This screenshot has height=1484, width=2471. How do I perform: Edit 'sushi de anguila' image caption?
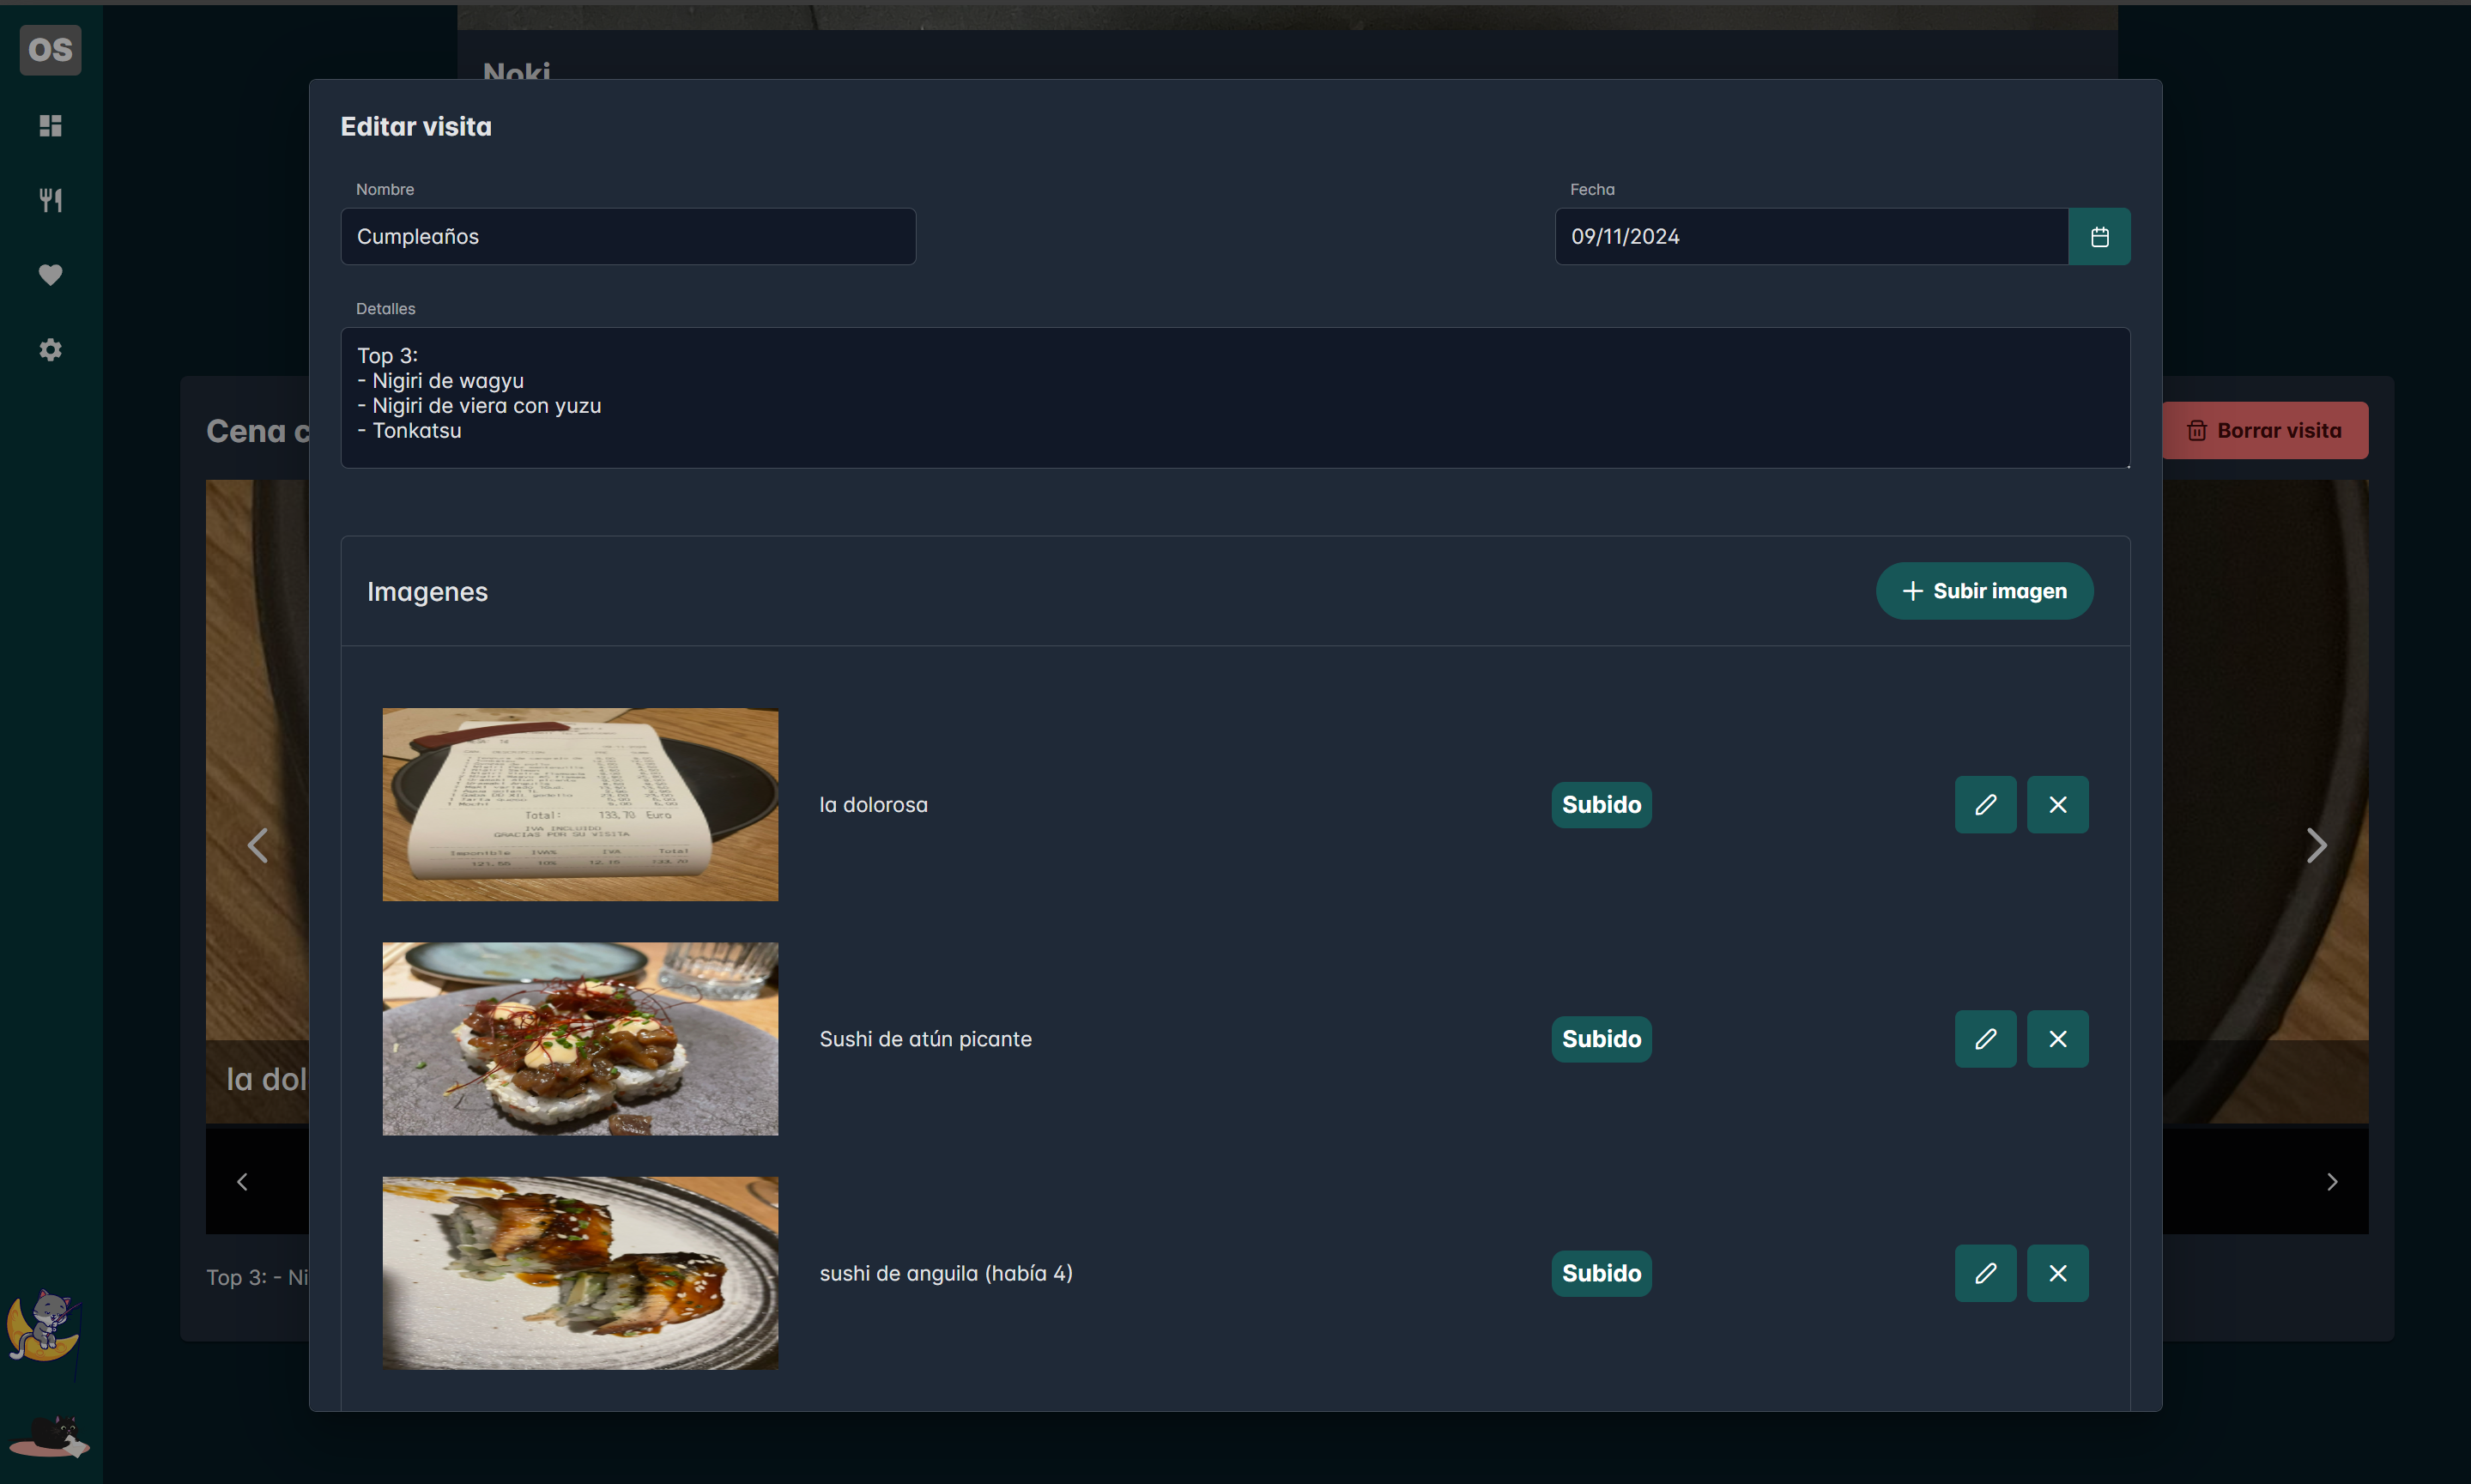coord(1985,1273)
